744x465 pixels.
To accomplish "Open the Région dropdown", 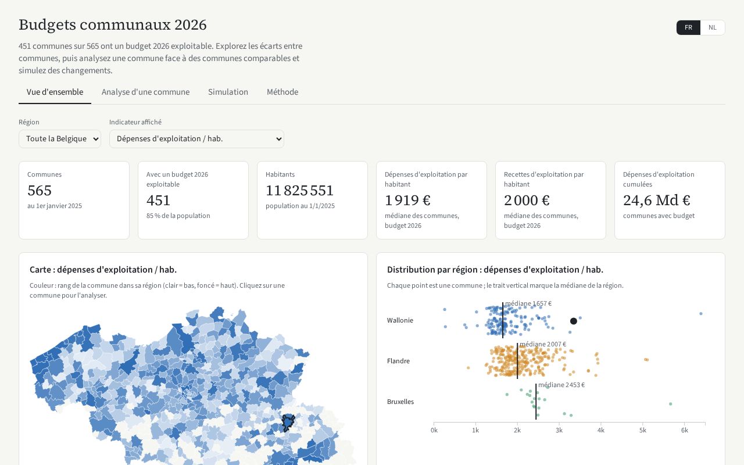I will (x=60, y=139).
